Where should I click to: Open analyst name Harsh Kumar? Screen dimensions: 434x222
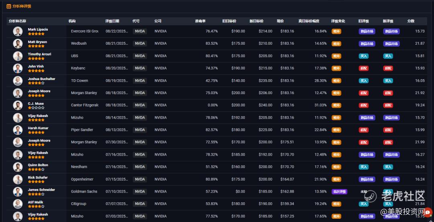(x=38, y=128)
